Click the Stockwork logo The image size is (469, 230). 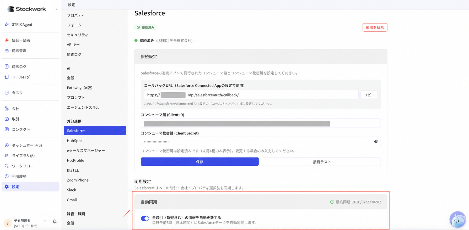point(26,9)
